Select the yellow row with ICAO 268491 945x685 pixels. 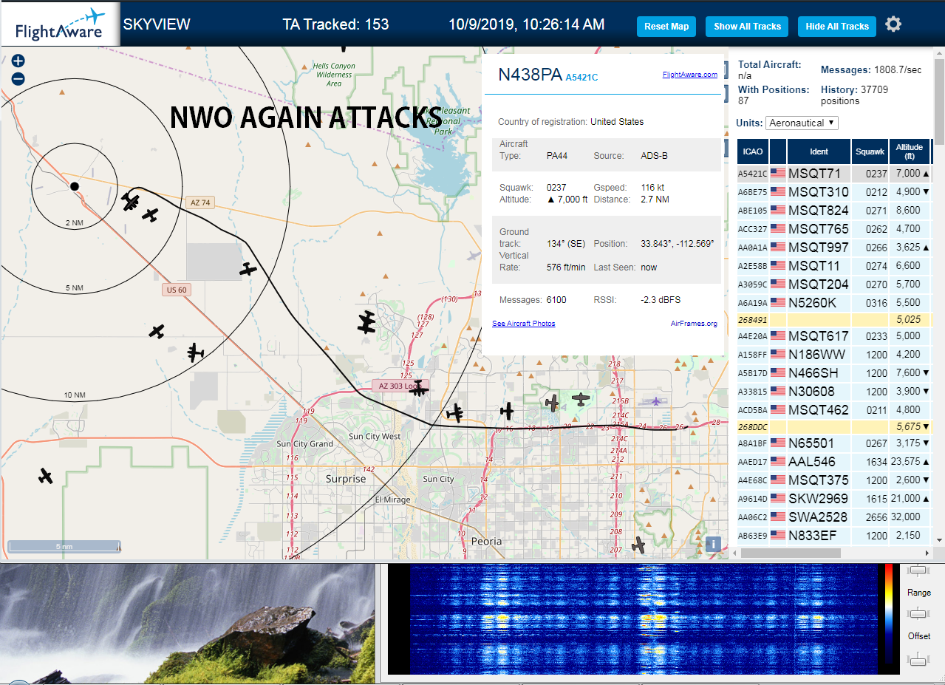pyautogui.click(x=833, y=320)
